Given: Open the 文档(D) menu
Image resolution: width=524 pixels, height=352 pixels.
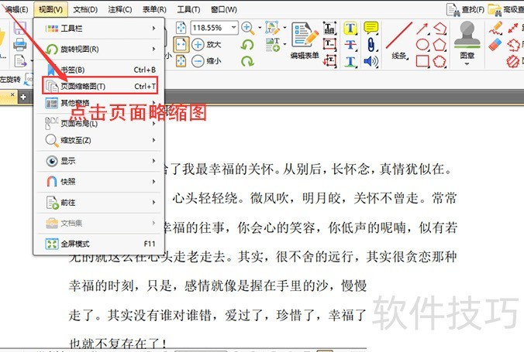Looking at the screenshot, I should pyautogui.click(x=85, y=10).
